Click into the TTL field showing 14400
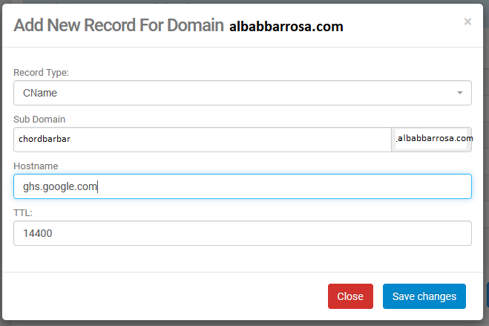 243,233
